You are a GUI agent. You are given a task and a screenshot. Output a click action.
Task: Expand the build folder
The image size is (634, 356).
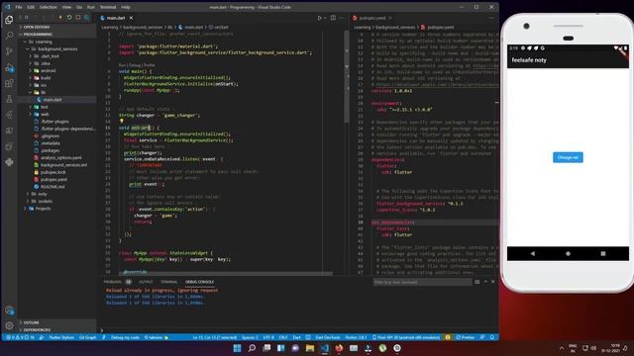(x=57, y=78)
